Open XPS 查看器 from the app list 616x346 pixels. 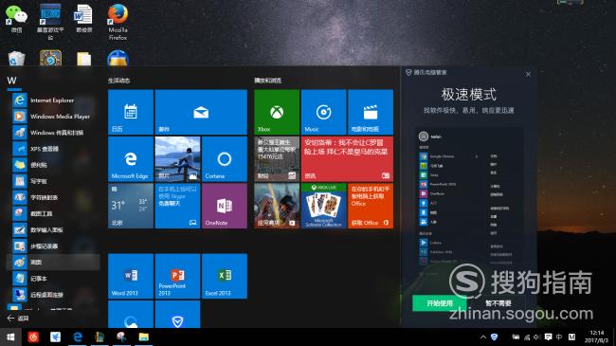(53, 149)
